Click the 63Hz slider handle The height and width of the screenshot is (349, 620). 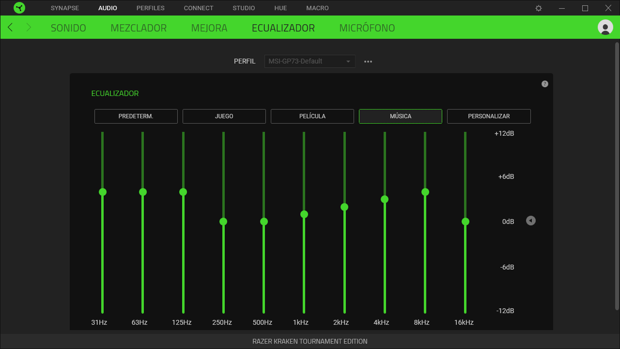[143, 192]
